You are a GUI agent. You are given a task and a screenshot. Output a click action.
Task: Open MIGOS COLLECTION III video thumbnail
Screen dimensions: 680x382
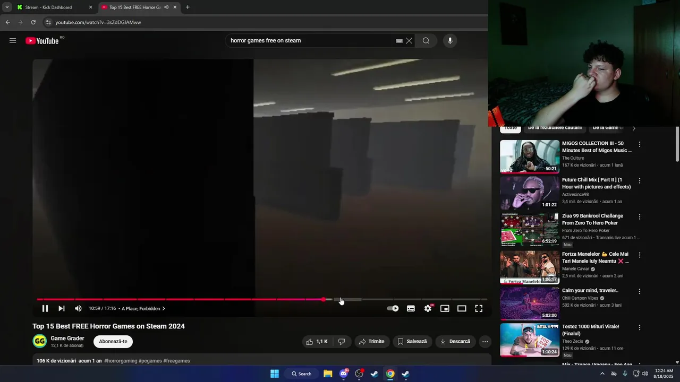(530, 157)
